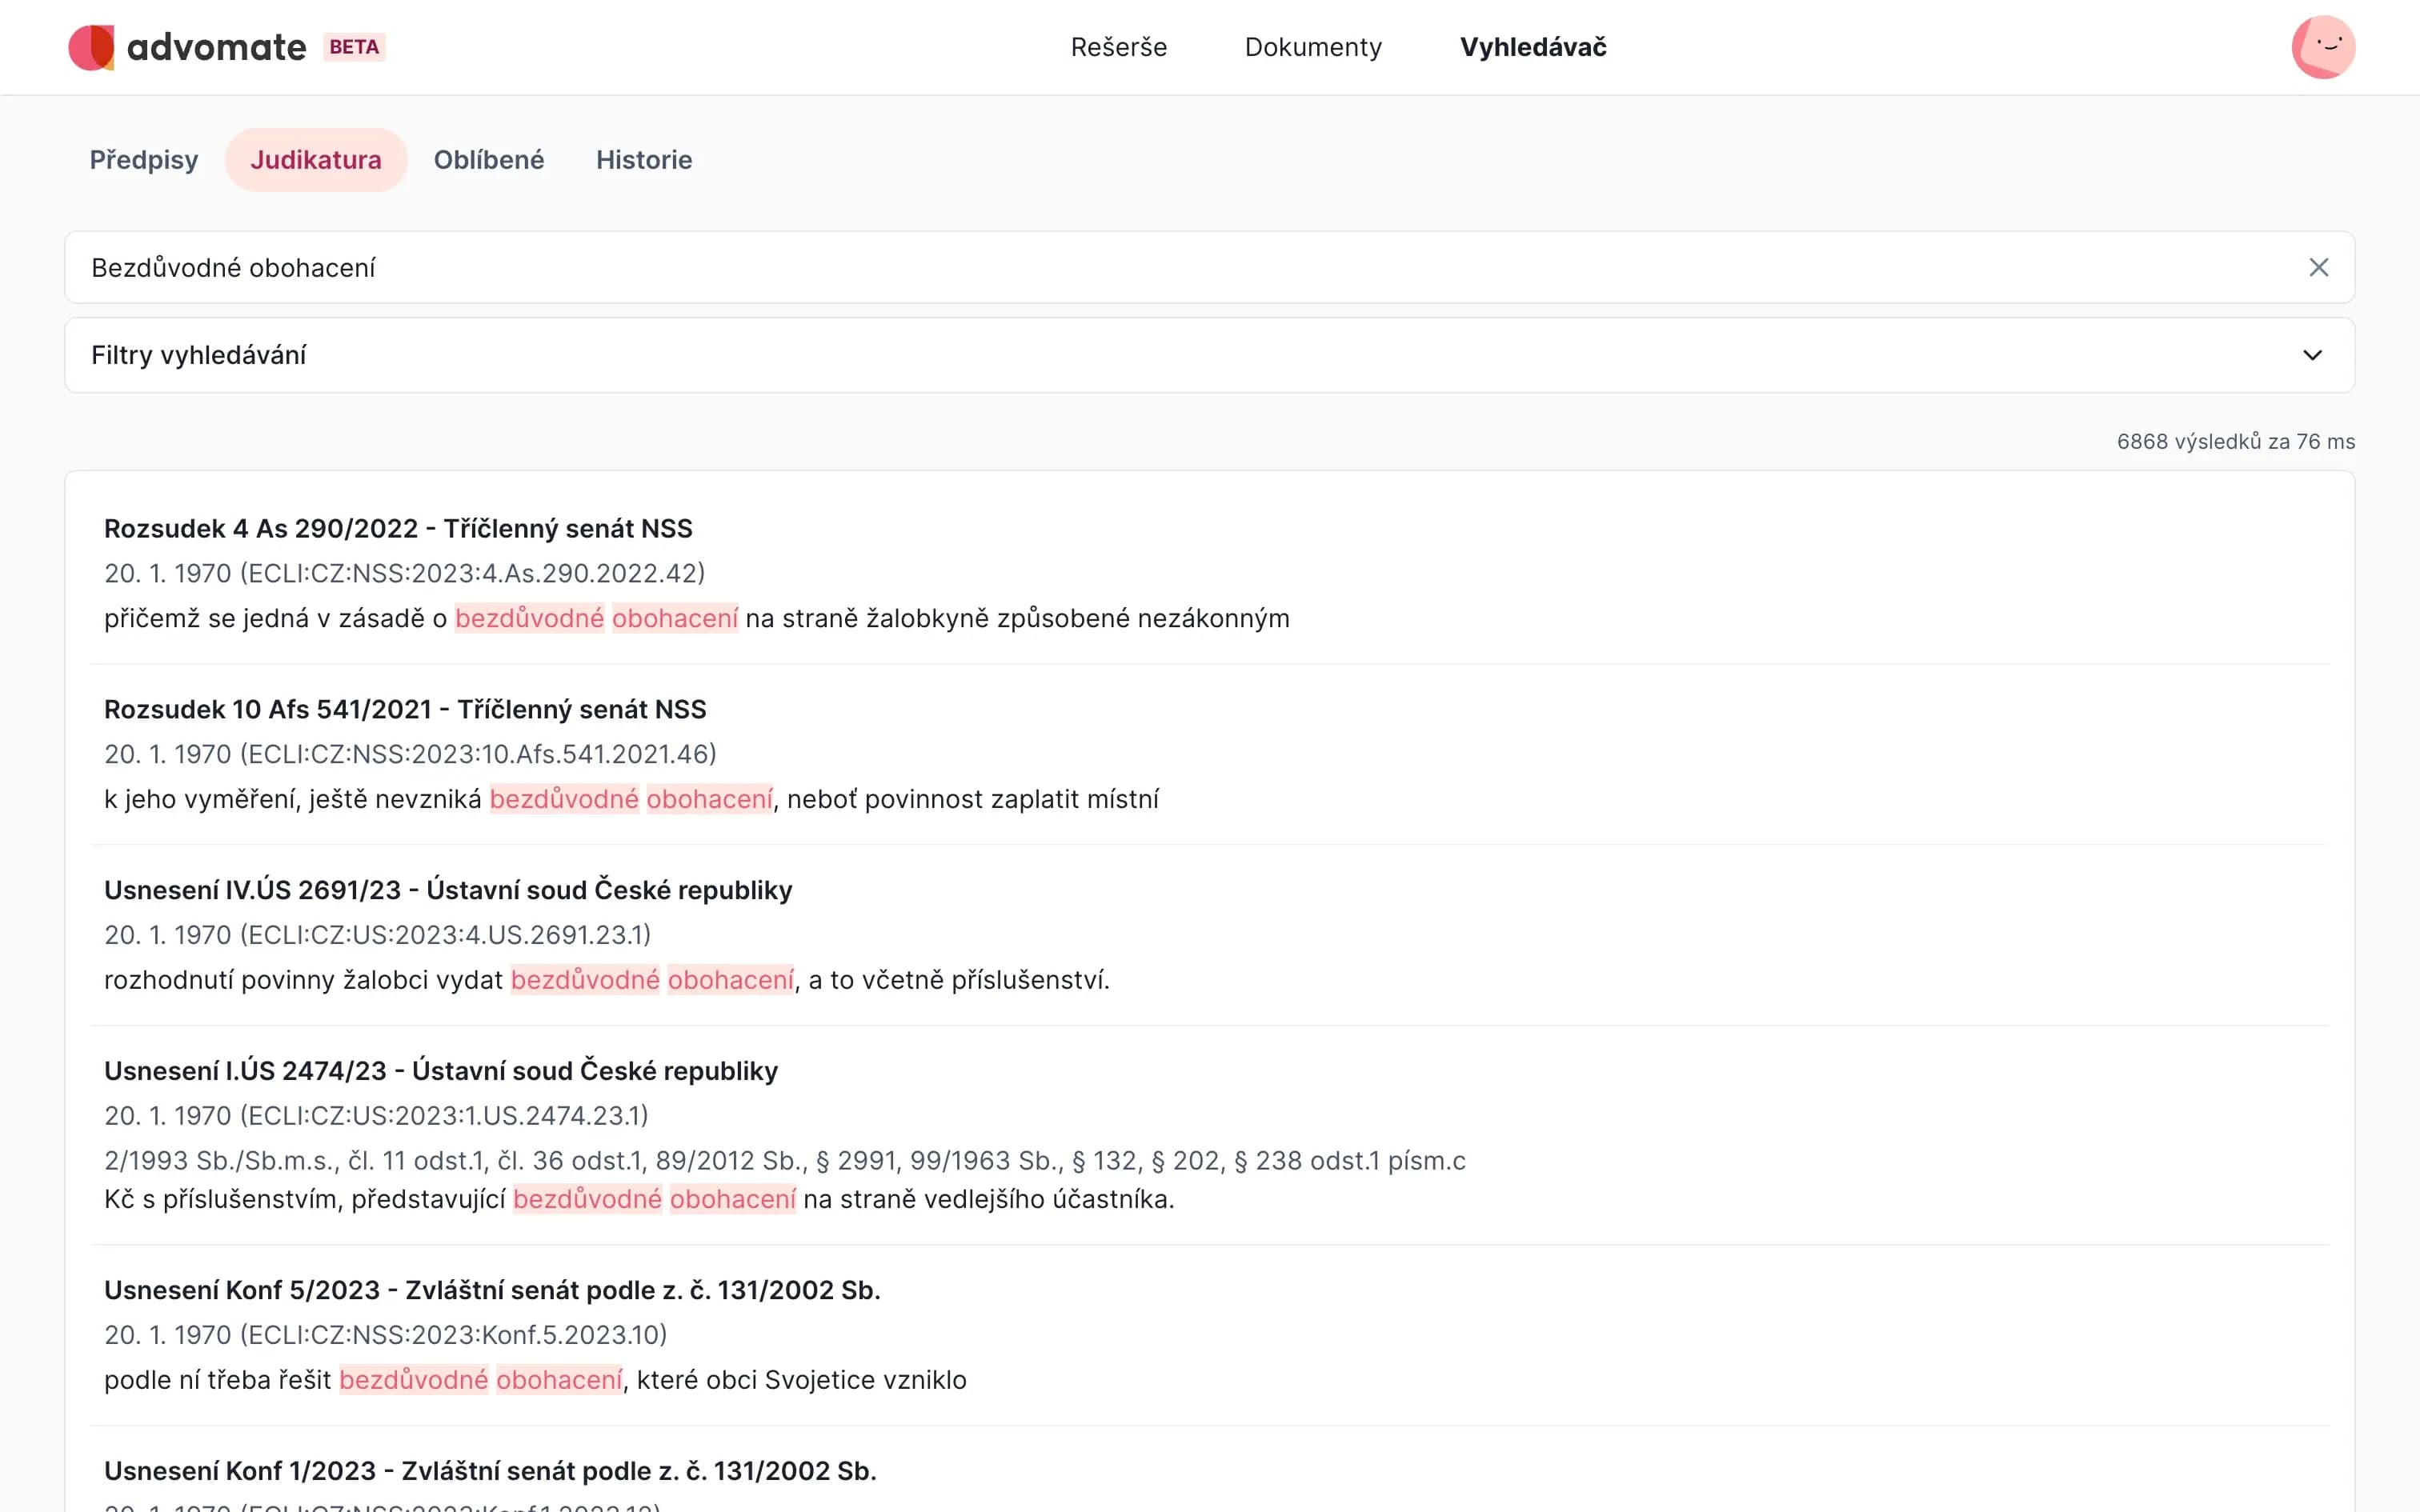The image size is (2420, 1512).
Task: Click the BETA badge beside logo
Action: [x=354, y=47]
